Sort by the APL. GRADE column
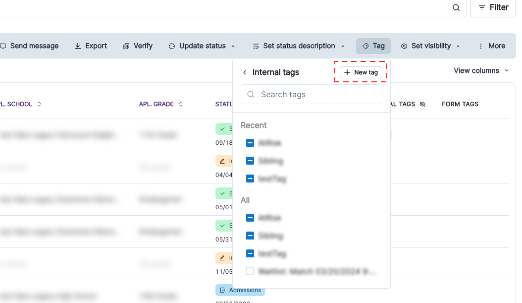The width and height of the screenshot is (522, 303). pos(181,104)
